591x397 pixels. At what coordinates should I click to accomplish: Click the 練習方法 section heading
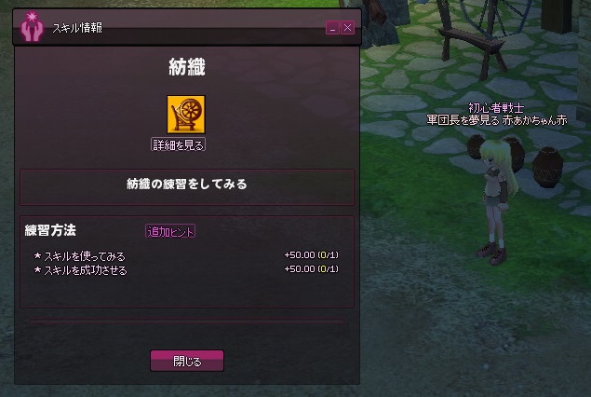50,230
